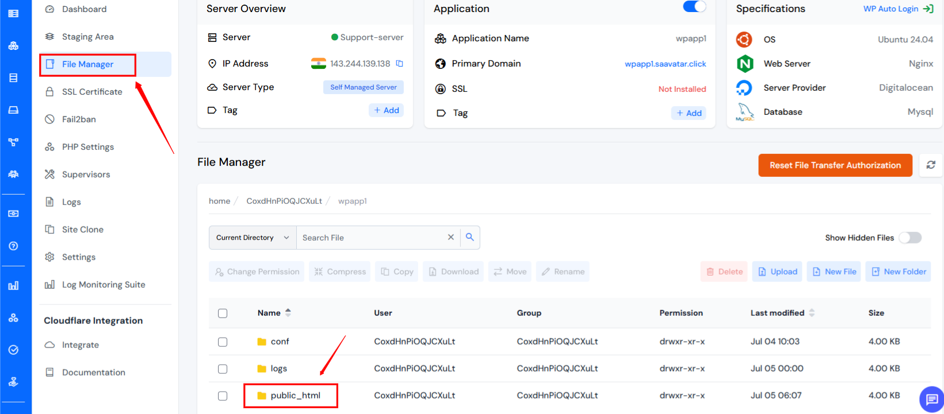Click Upload button
The width and height of the screenshot is (944, 414).
(x=778, y=272)
